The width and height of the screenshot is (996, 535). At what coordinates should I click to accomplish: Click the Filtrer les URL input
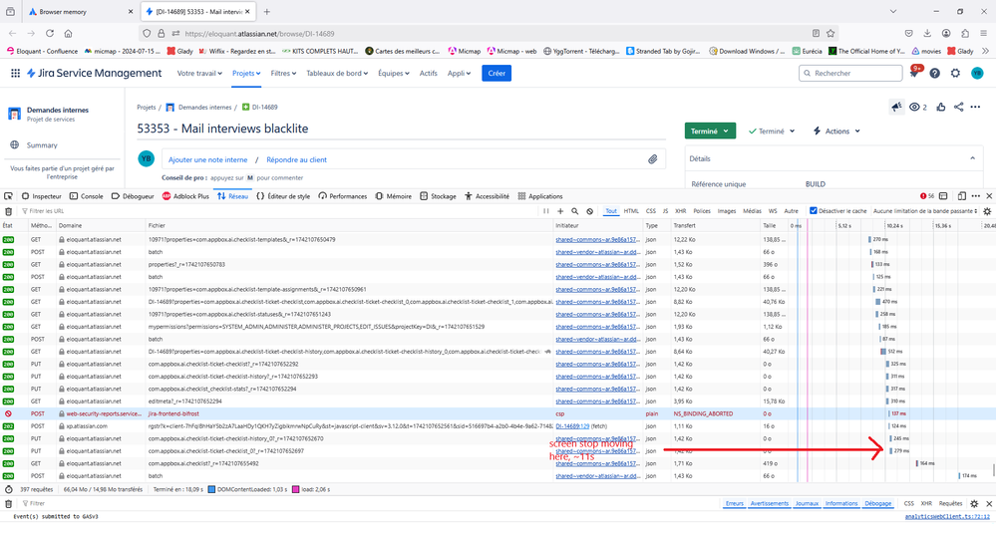[x=279, y=211]
